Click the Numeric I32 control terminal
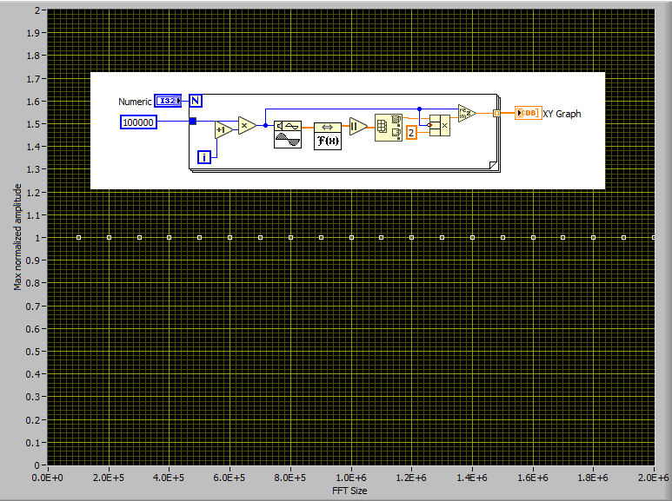The image size is (672, 501). [x=169, y=102]
